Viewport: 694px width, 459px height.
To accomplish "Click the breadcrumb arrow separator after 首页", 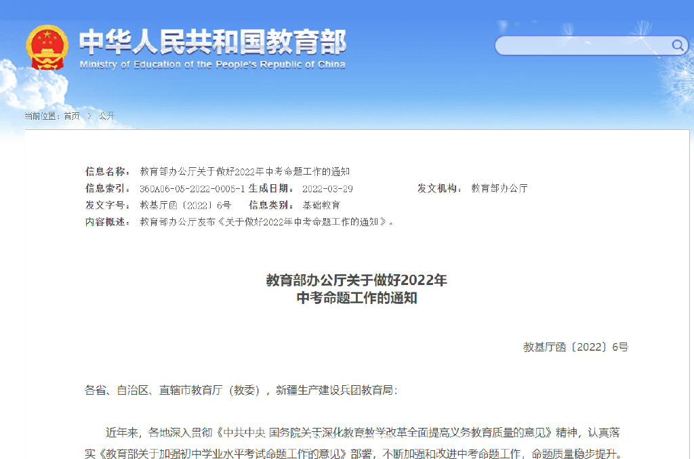I will pos(89,116).
